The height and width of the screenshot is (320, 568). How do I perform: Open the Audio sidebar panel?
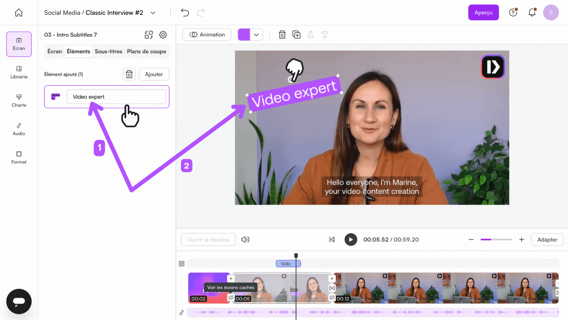click(x=19, y=129)
